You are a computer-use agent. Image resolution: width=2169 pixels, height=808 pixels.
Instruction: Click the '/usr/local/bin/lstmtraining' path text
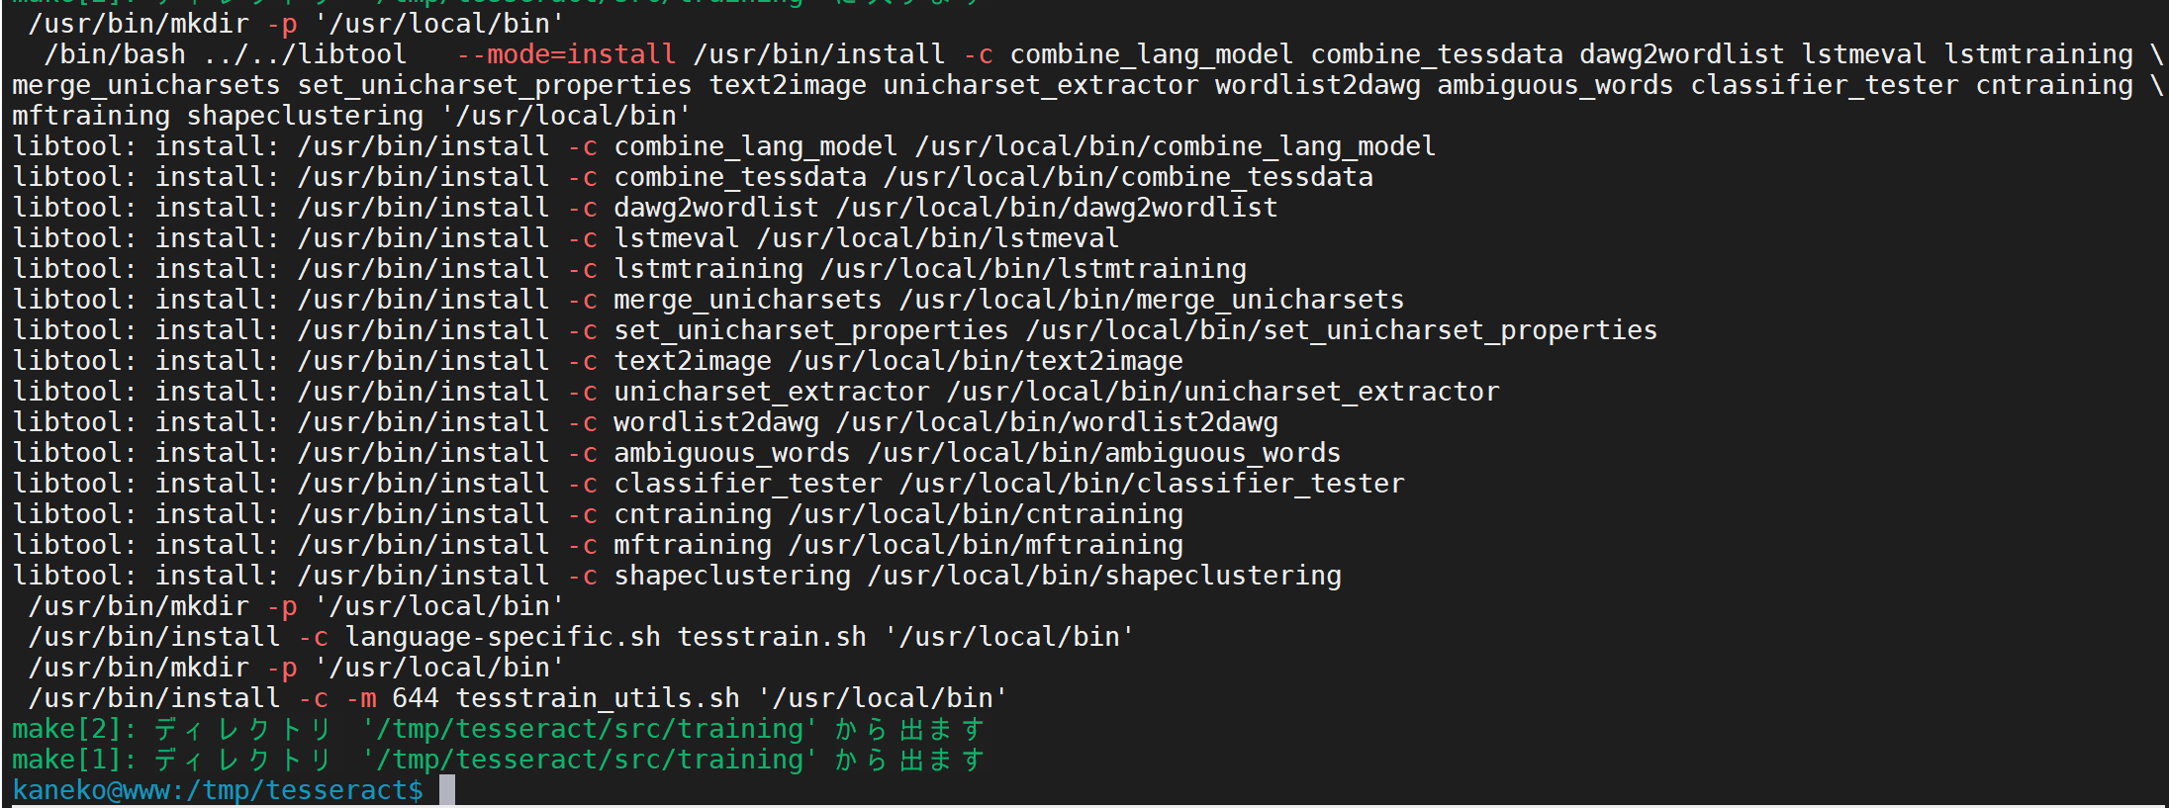tap(1033, 269)
